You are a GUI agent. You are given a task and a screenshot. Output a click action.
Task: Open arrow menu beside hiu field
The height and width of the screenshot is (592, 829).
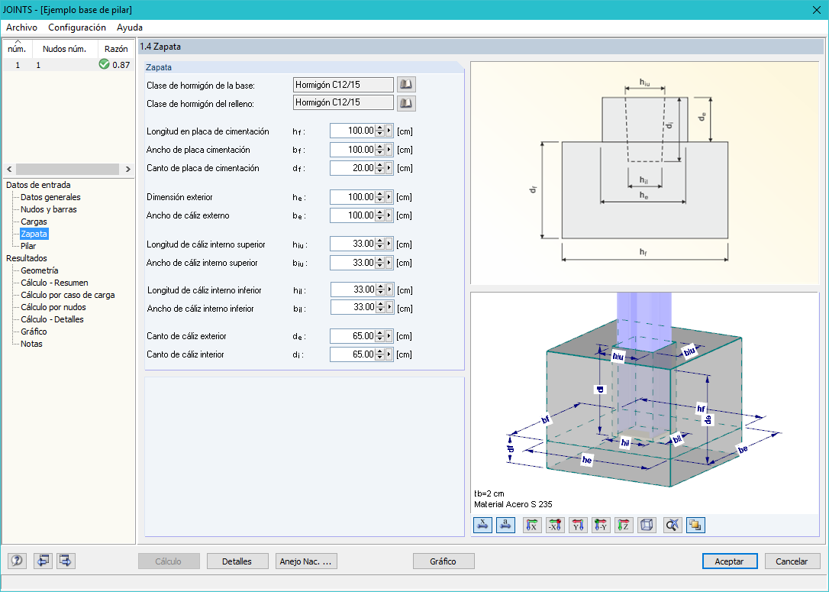click(x=389, y=244)
